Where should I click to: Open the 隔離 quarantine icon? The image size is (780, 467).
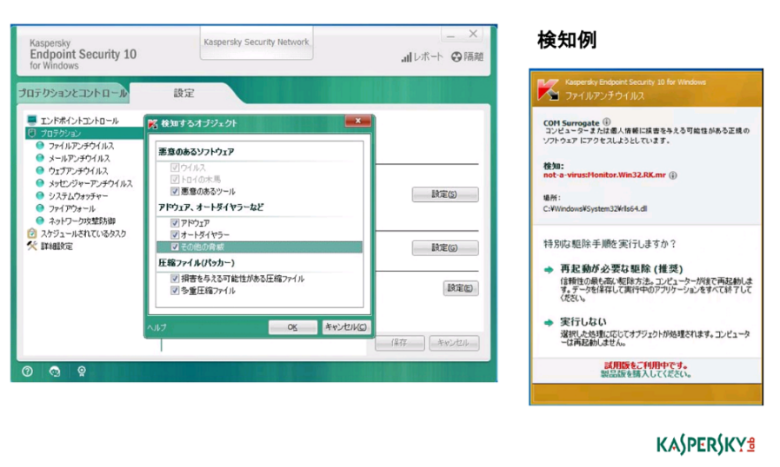point(457,56)
